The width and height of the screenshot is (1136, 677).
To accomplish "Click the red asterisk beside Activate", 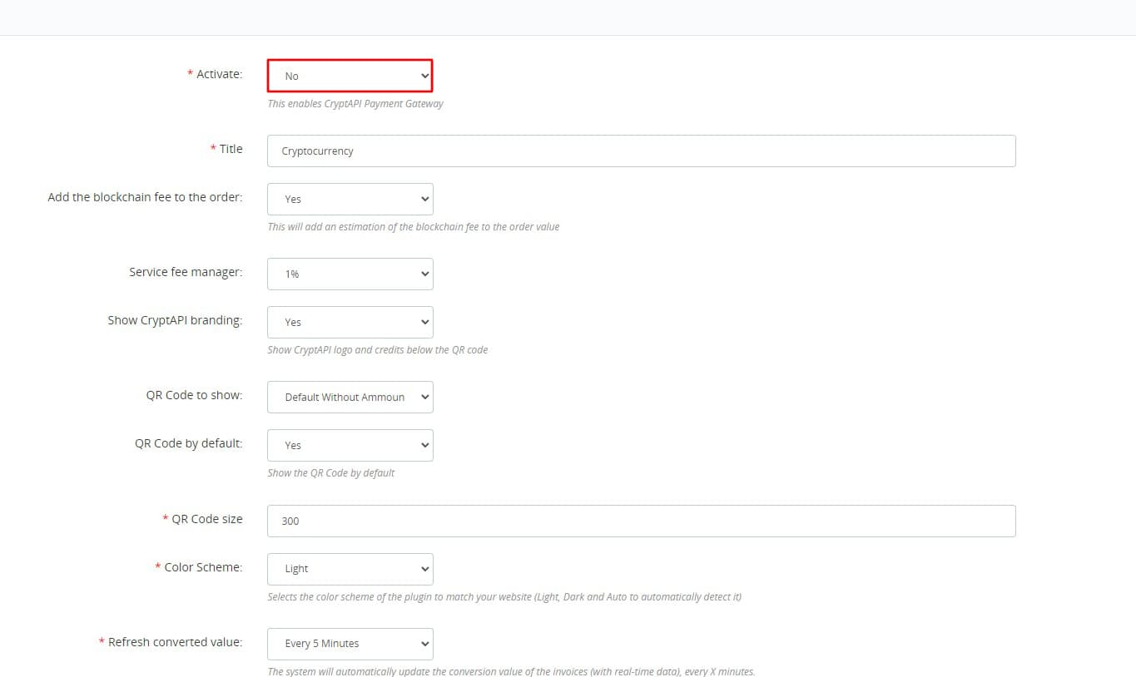I will 190,73.
